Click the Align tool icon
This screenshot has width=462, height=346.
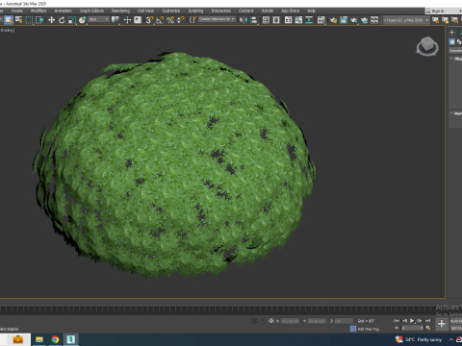coord(254,20)
